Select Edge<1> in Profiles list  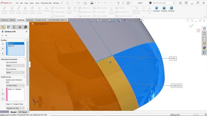point(16,43)
